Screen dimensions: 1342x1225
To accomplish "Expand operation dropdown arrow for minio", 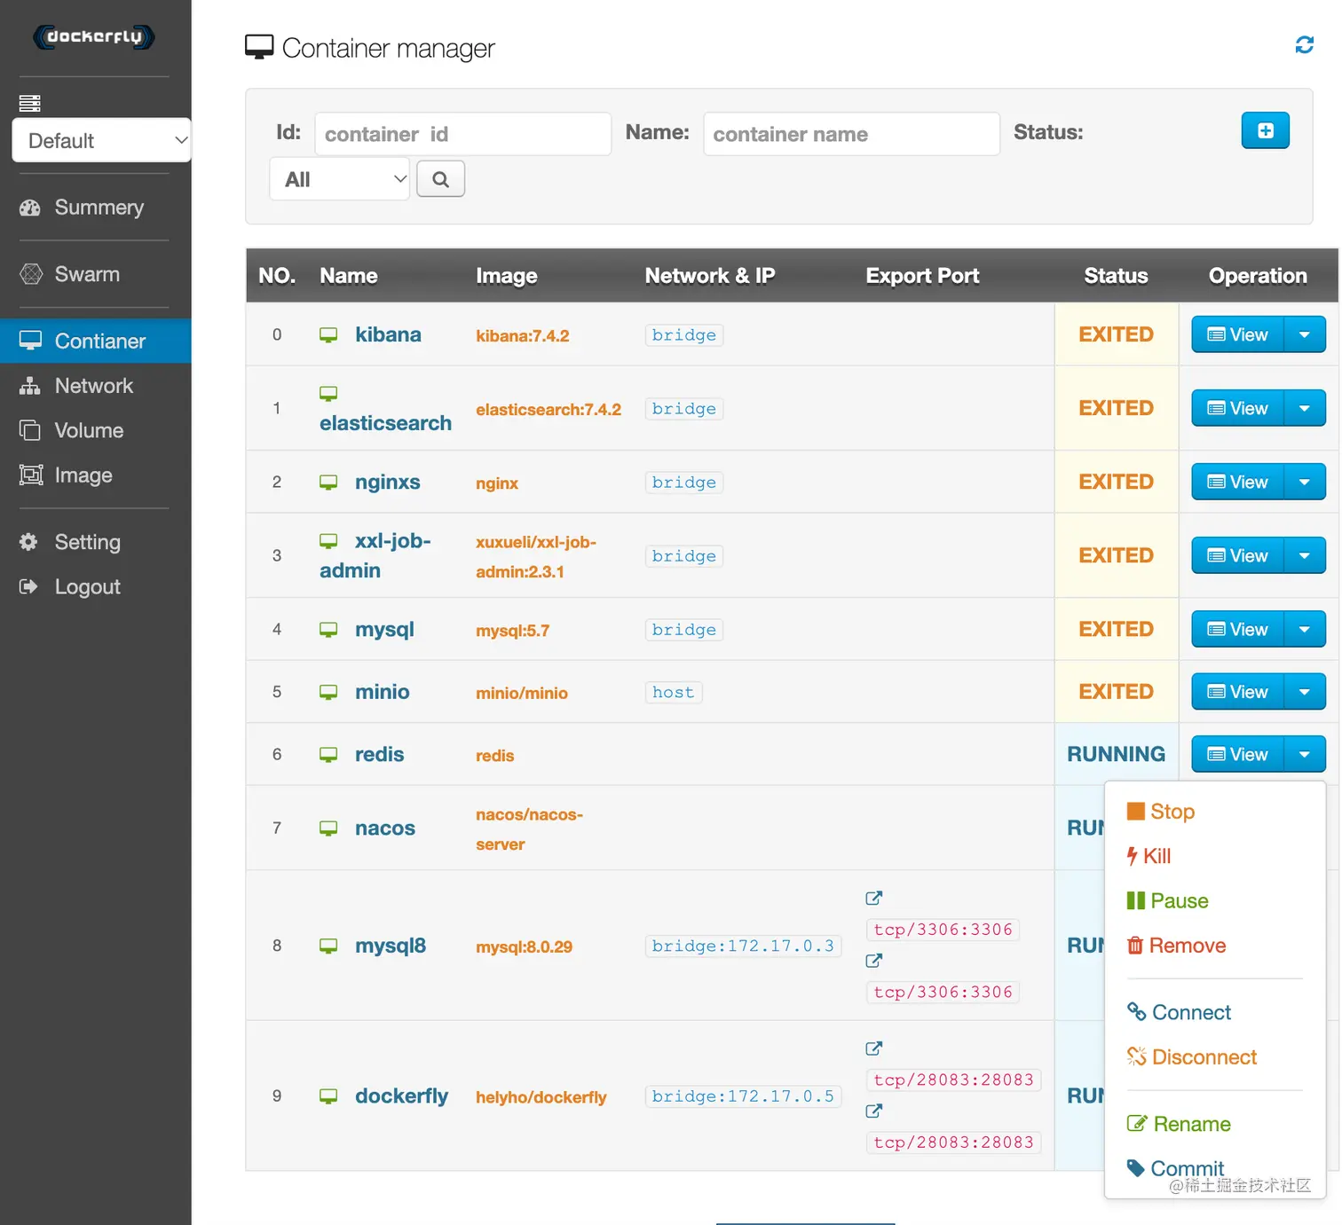I will tap(1305, 692).
